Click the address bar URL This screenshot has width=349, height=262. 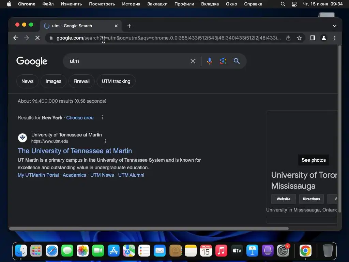[x=168, y=38]
